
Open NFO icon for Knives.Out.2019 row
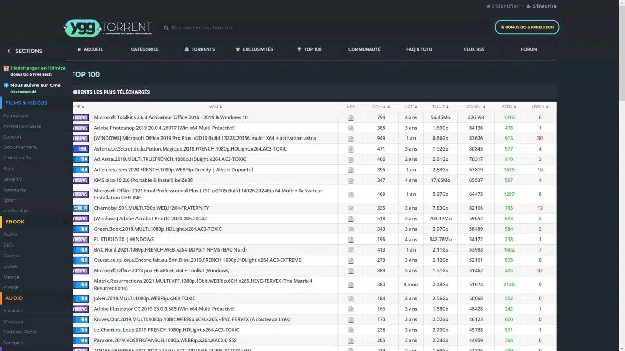[351, 320]
